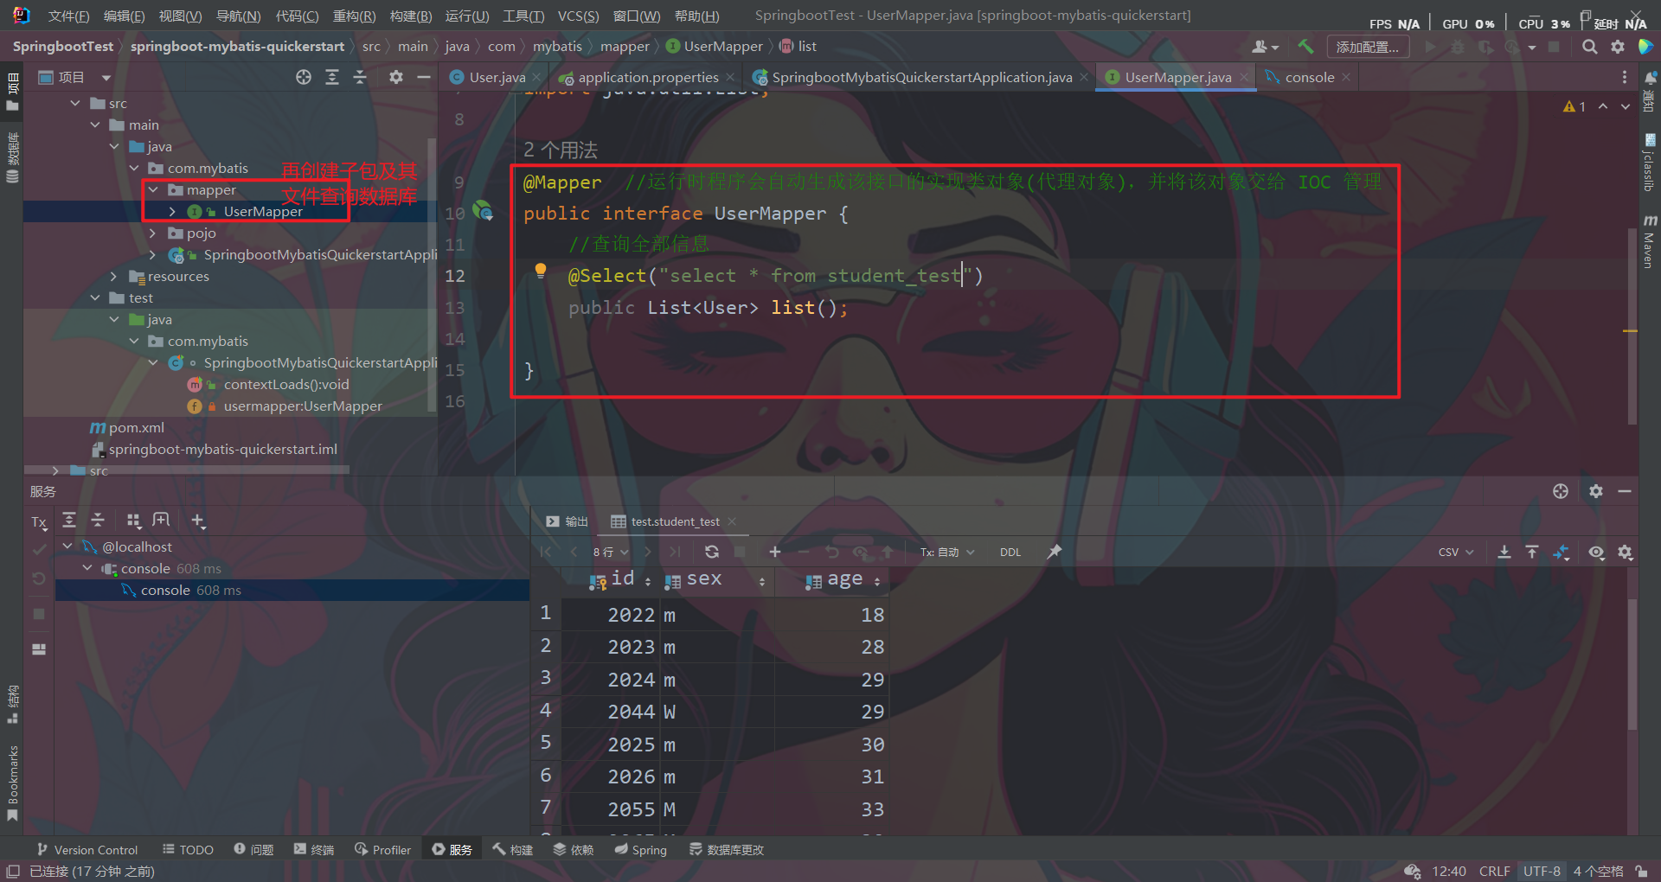Click the Reload data refresh icon
The height and width of the screenshot is (882, 1661).
[712, 552]
